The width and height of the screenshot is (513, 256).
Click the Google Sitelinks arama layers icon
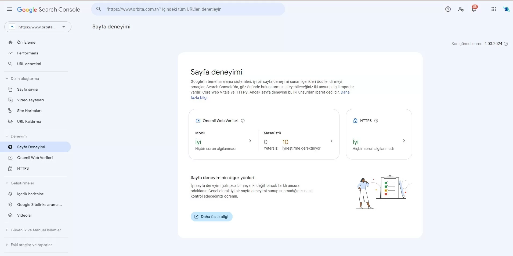tap(10, 205)
